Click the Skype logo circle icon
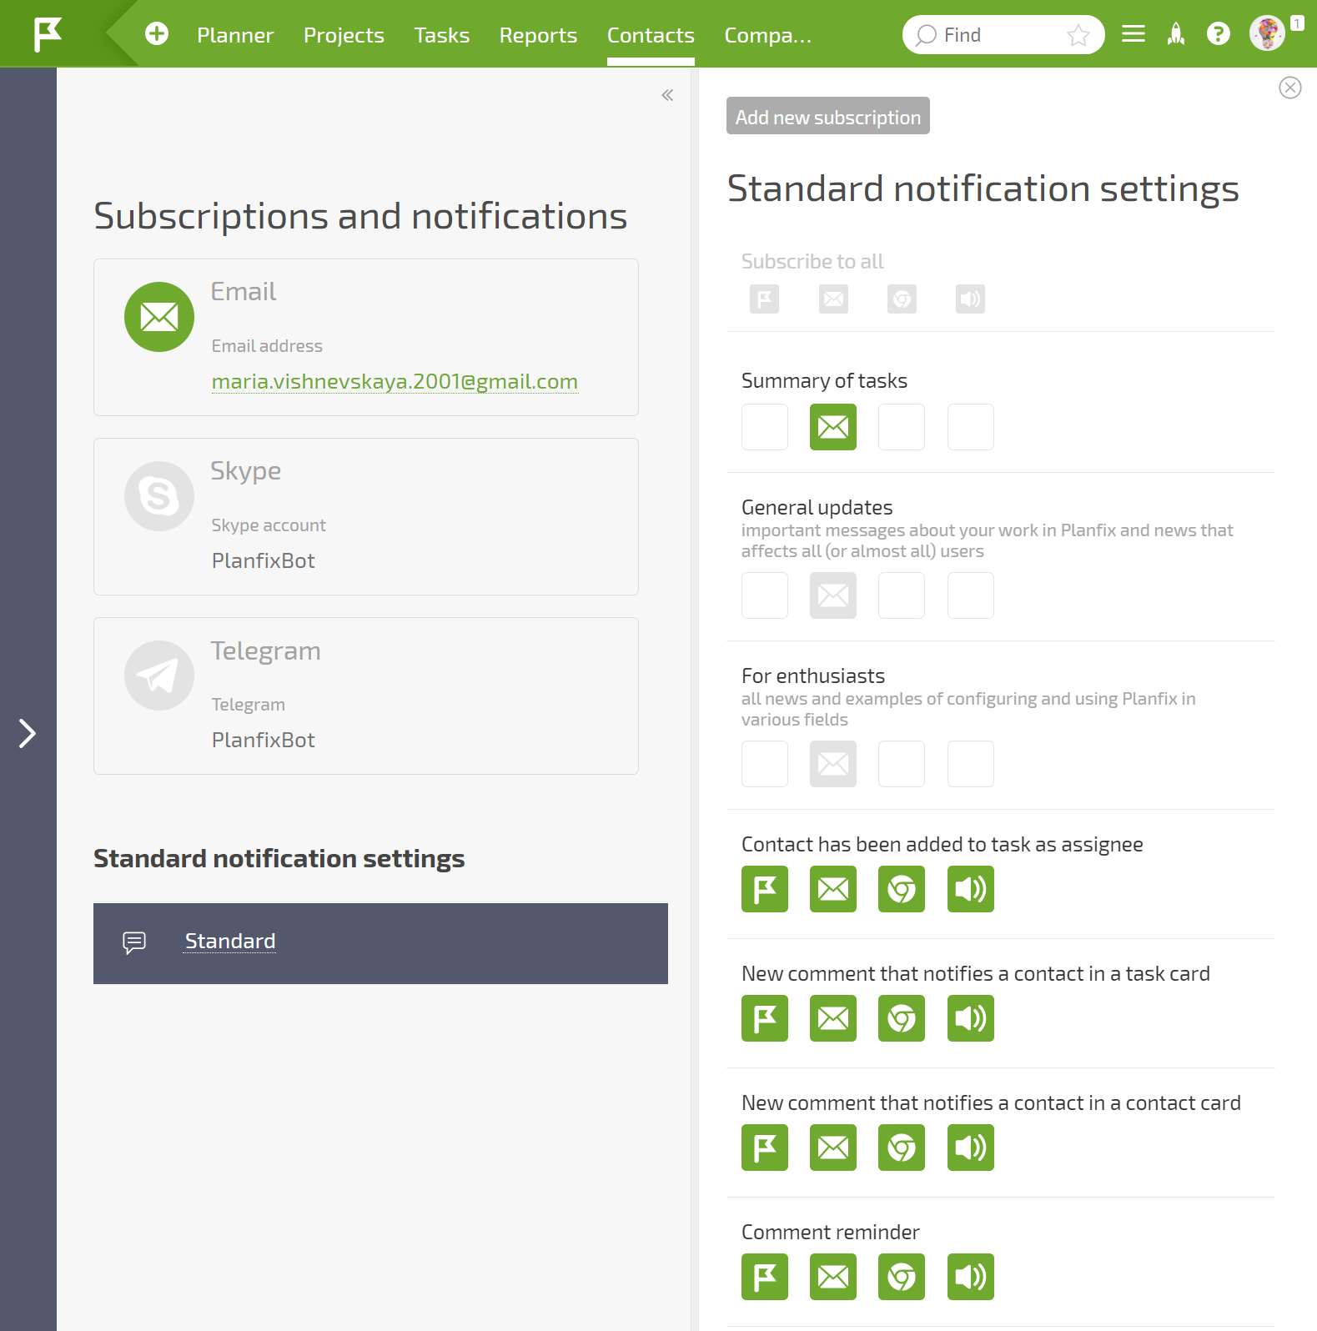Screen dimensions: 1317x1331 (159, 496)
